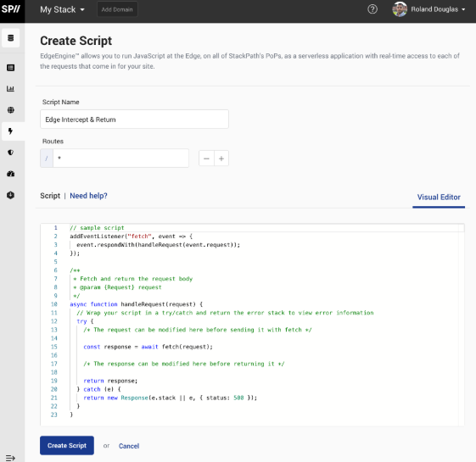Add a route with the plus button

(221, 159)
